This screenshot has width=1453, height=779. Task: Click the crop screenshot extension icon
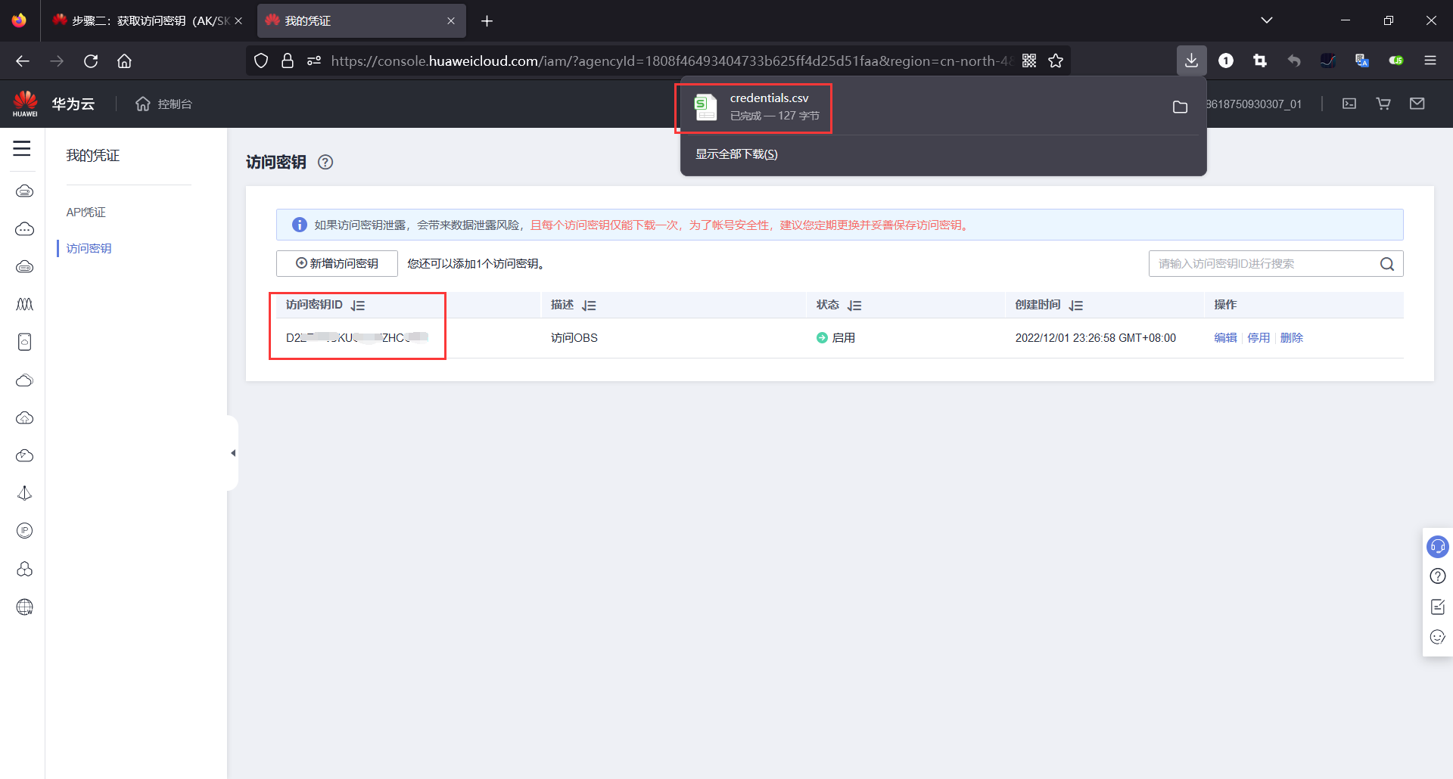tap(1260, 61)
